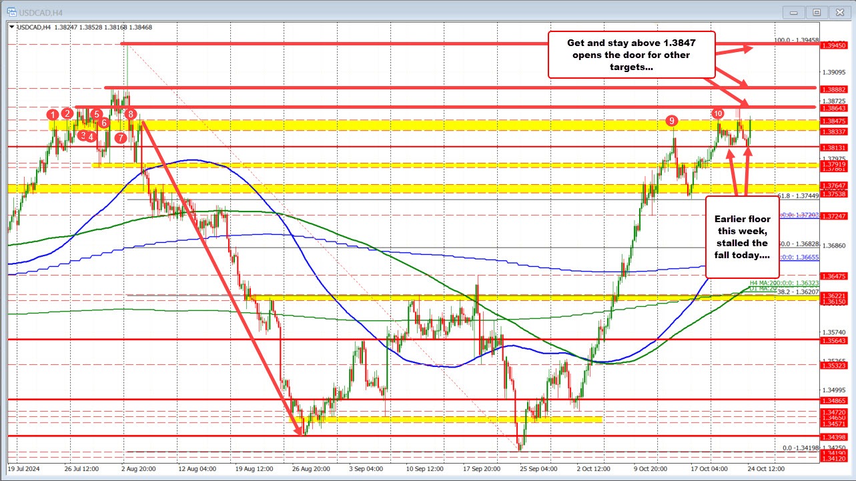The width and height of the screenshot is (856, 481).
Task: Select circled marker 5 inside the yellow zone
Action: point(97,114)
